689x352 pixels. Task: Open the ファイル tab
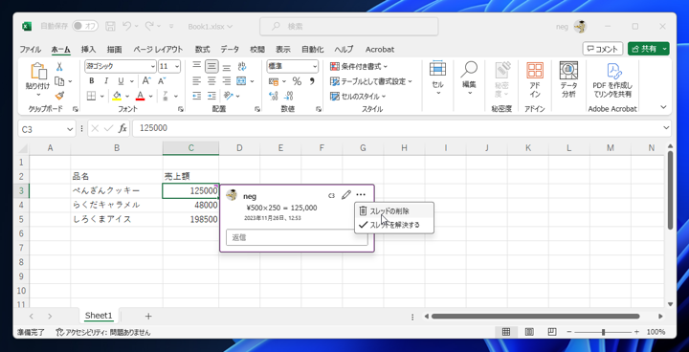(30, 49)
